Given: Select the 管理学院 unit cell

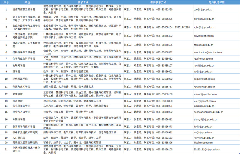Looking at the screenshot, I should coord(18,94).
